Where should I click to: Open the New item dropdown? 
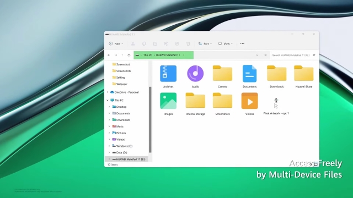[116, 44]
